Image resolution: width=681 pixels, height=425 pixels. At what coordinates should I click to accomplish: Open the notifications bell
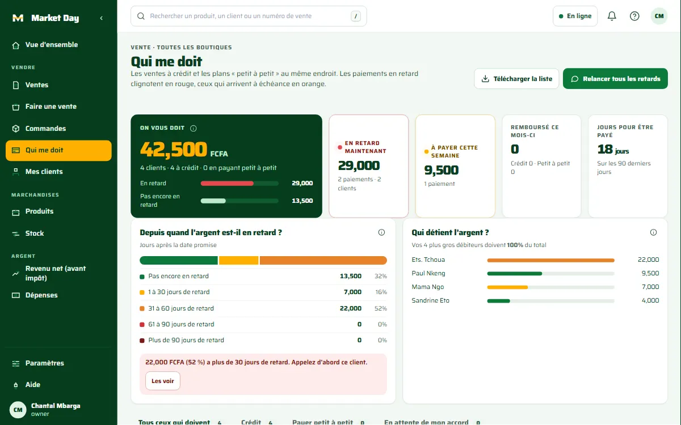click(x=612, y=16)
